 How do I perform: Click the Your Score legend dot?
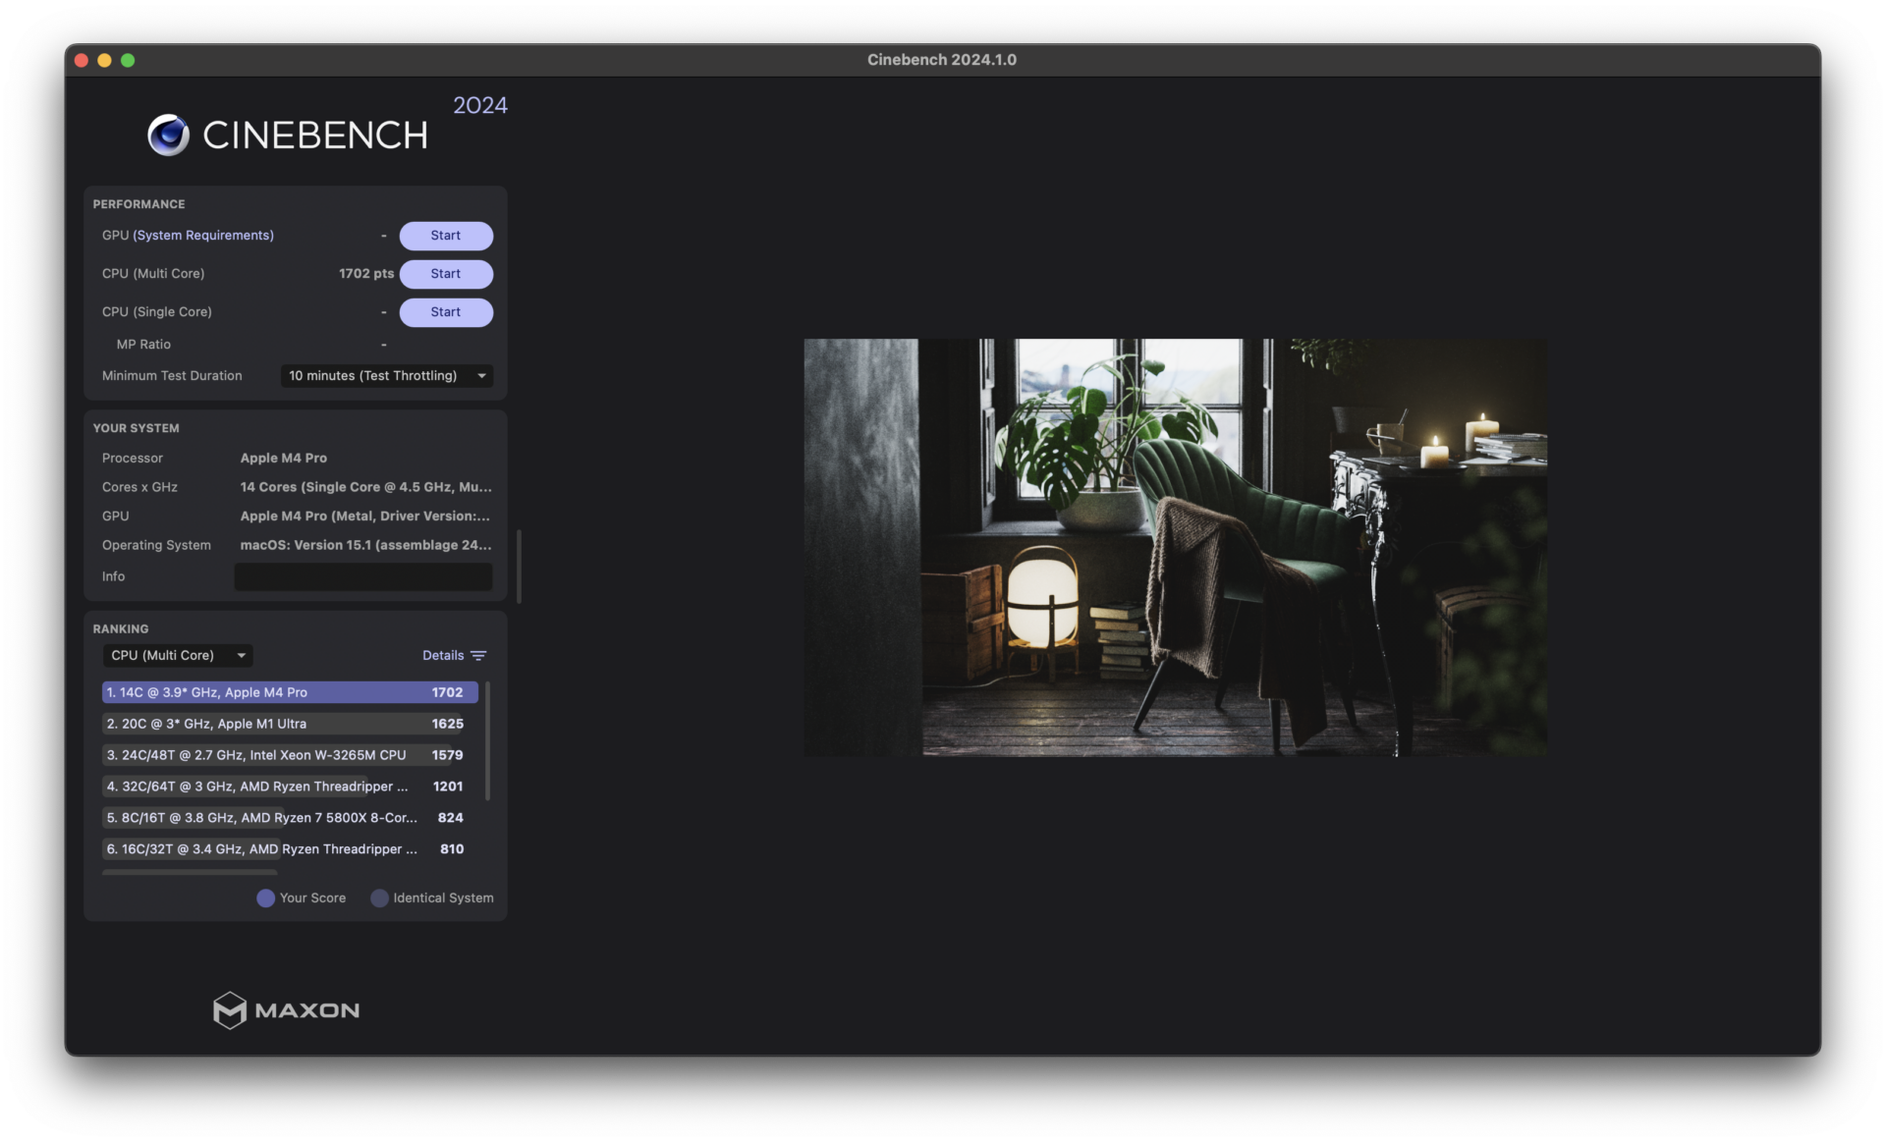(x=265, y=898)
